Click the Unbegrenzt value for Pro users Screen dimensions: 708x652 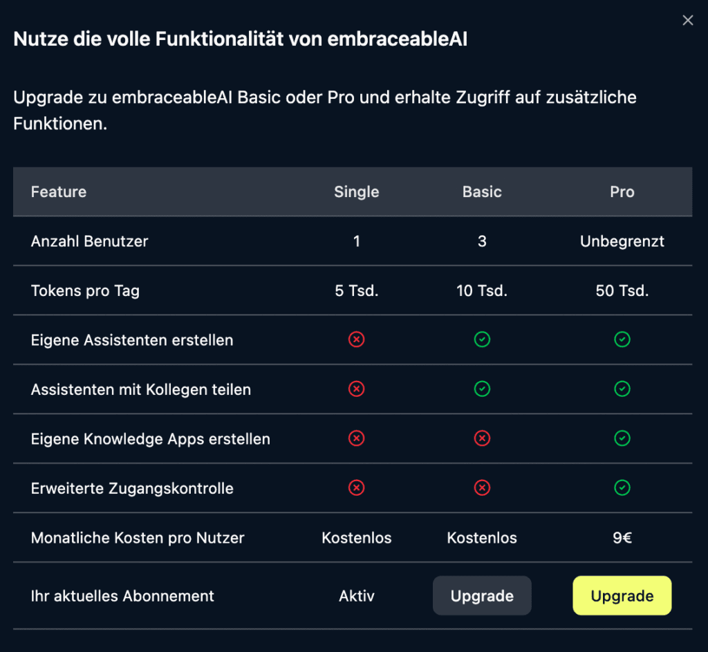coord(622,241)
